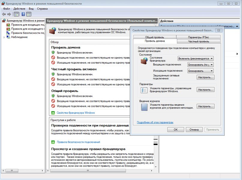Toggle the action pane toolbar icon
242x180 pixels.
click(x=29, y=14)
